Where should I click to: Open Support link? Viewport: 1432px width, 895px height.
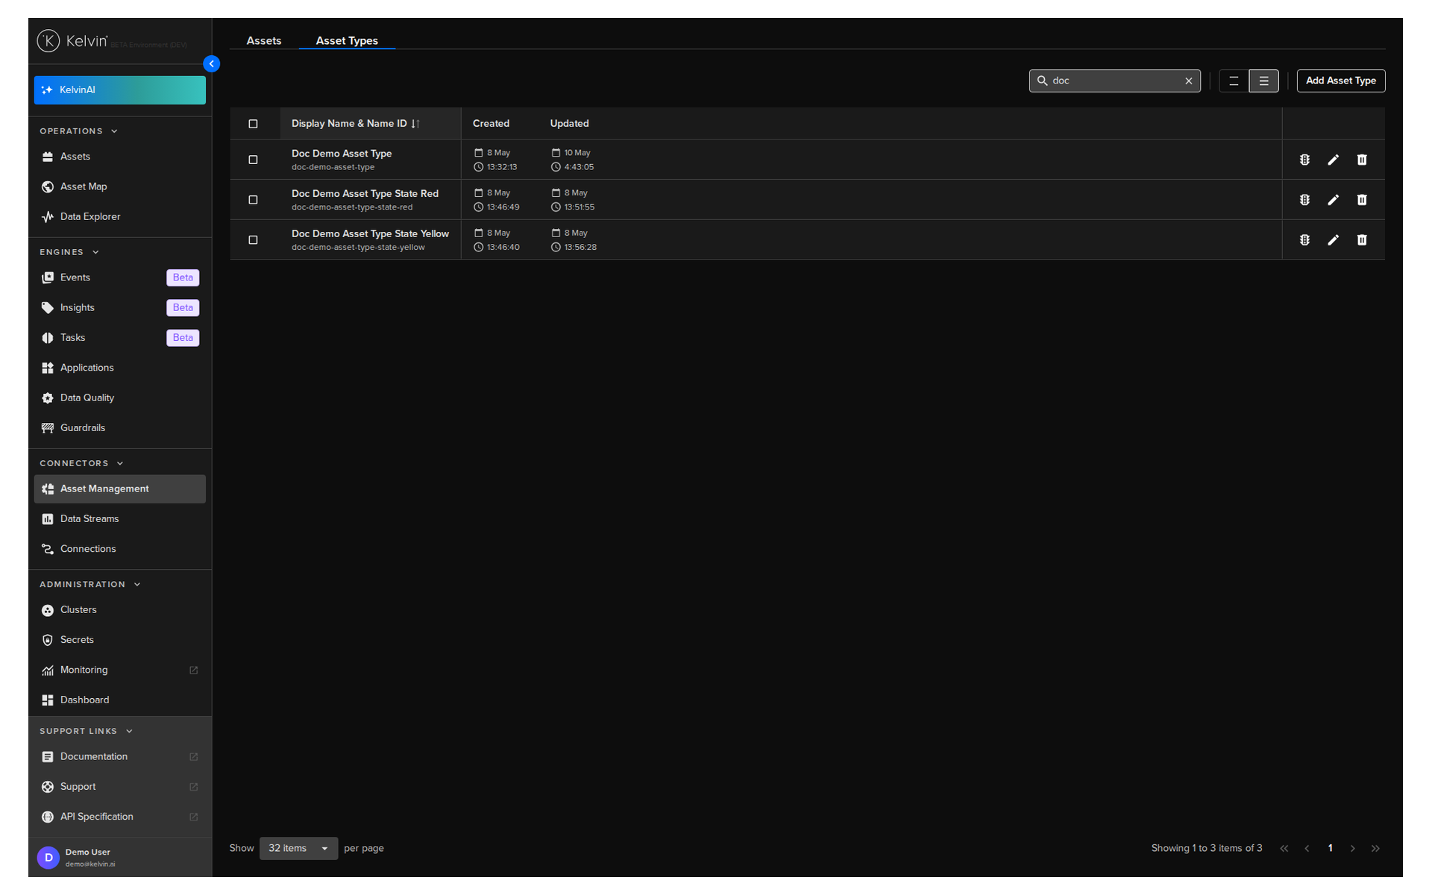coord(119,787)
